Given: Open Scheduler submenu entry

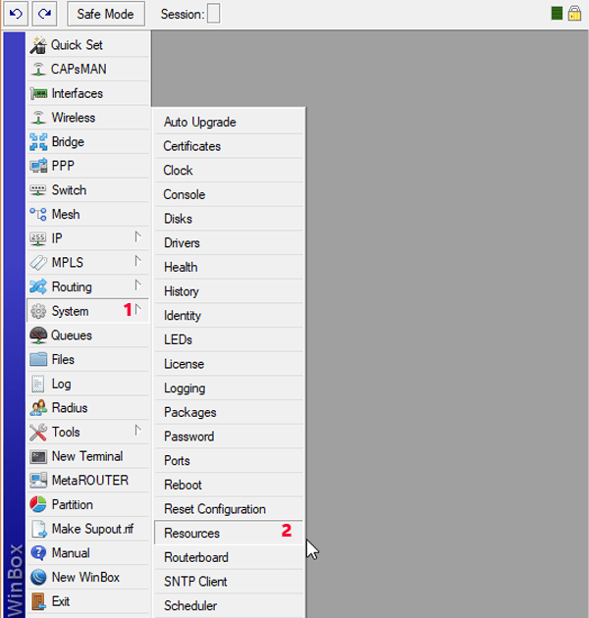Looking at the screenshot, I should (x=229, y=606).
